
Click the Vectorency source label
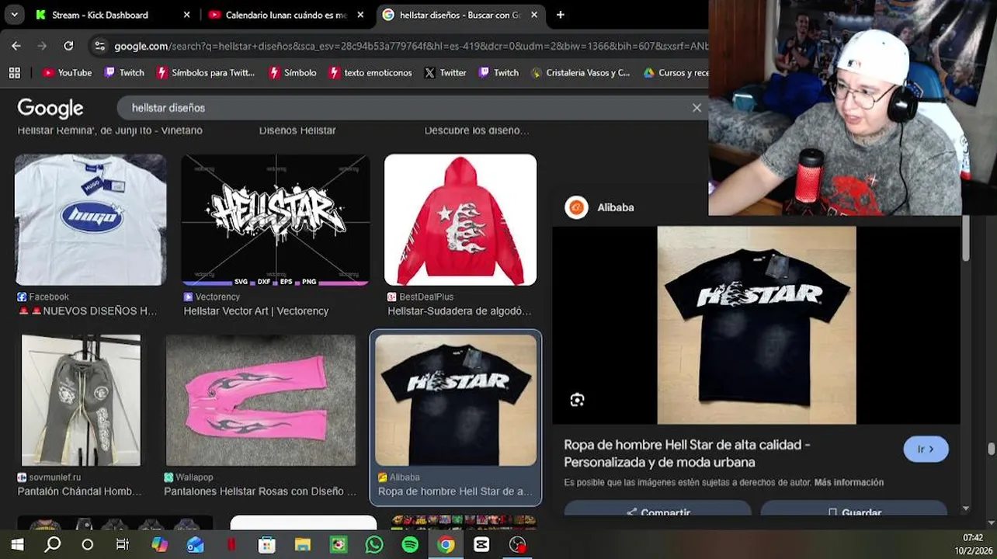[212, 297]
